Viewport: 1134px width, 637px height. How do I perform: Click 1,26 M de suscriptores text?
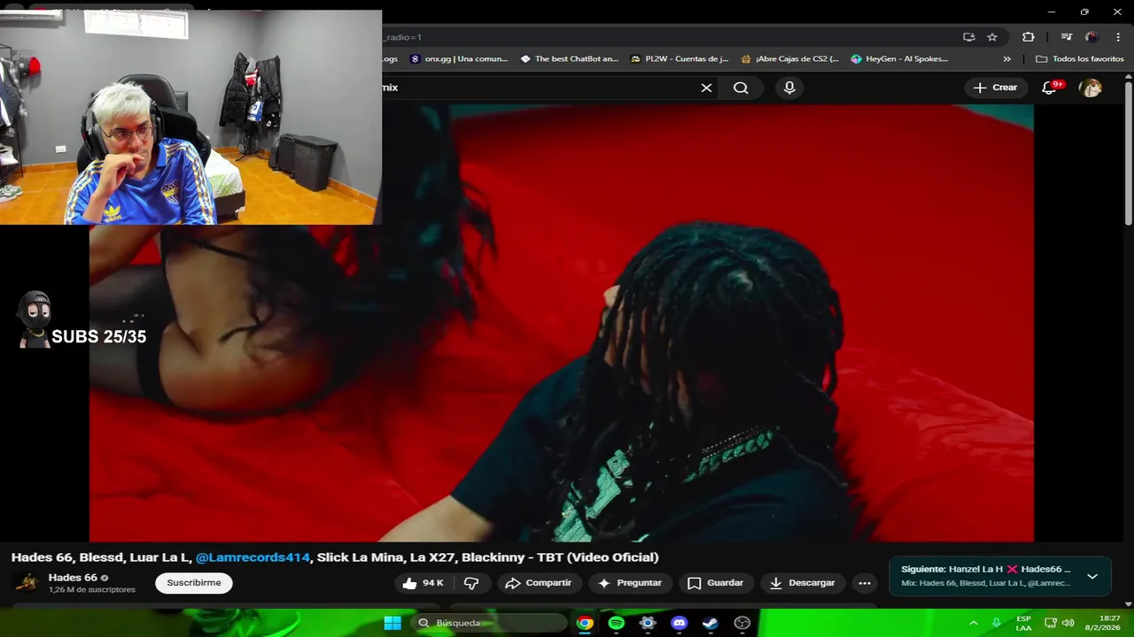(92, 590)
